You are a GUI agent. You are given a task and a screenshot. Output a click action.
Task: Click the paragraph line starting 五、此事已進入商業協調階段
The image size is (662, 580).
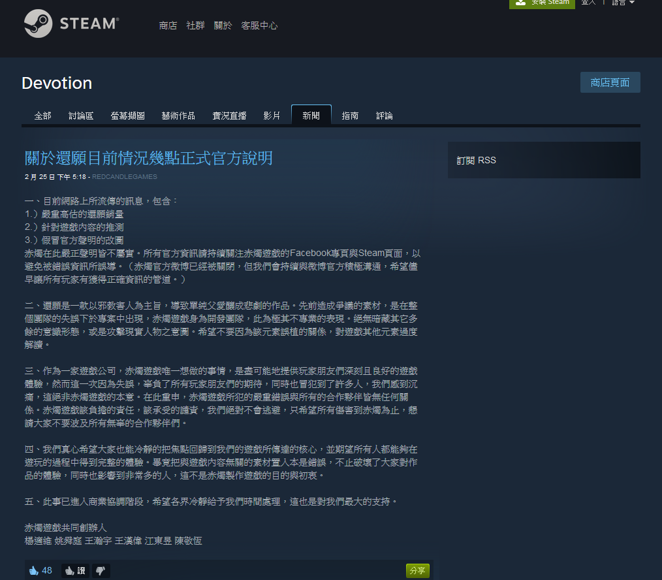(x=211, y=502)
